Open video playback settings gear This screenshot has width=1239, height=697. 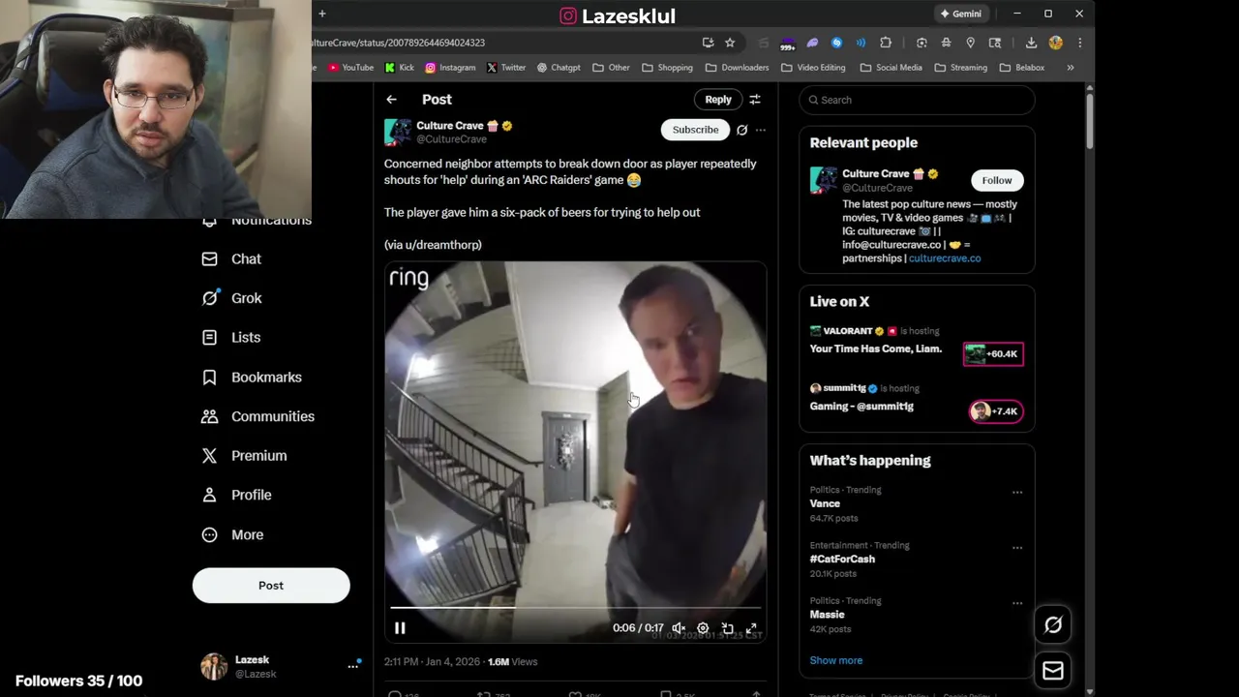pos(703,628)
